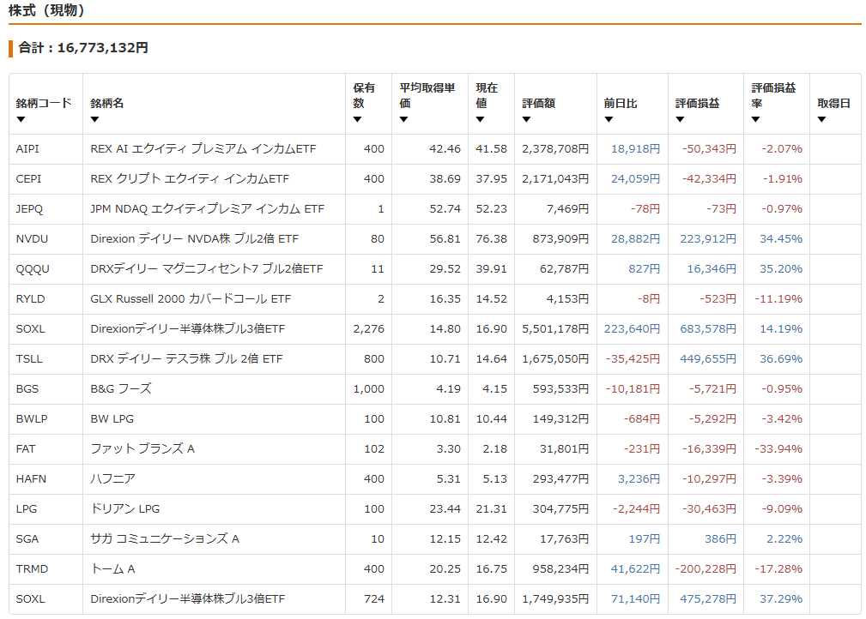Click NVDU current price 76.38
Viewport: 866px width, 619px height.
tap(492, 239)
